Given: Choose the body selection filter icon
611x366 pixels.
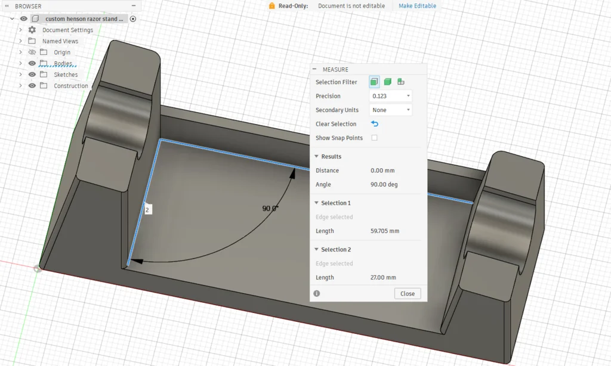Looking at the screenshot, I should pyautogui.click(x=387, y=82).
